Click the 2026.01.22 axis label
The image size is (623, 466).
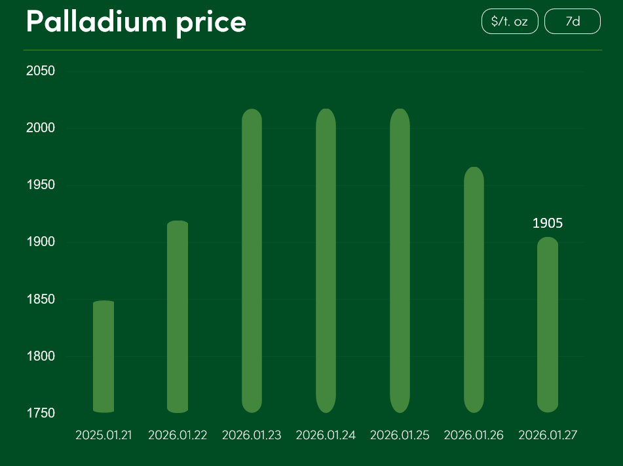click(178, 435)
